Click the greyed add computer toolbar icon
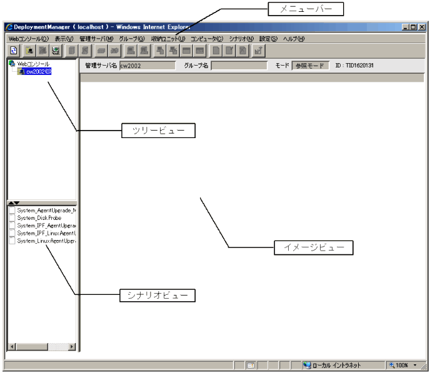Image resolution: width=430 pixels, height=373 pixels. [131, 51]
